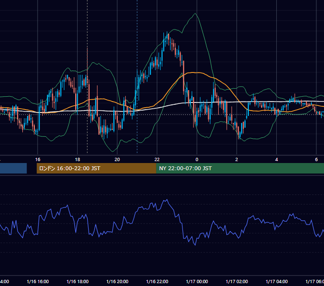324x286 pixels.
Task: Click the hour label 22 on price chart axis
Action: click(157, 160)
